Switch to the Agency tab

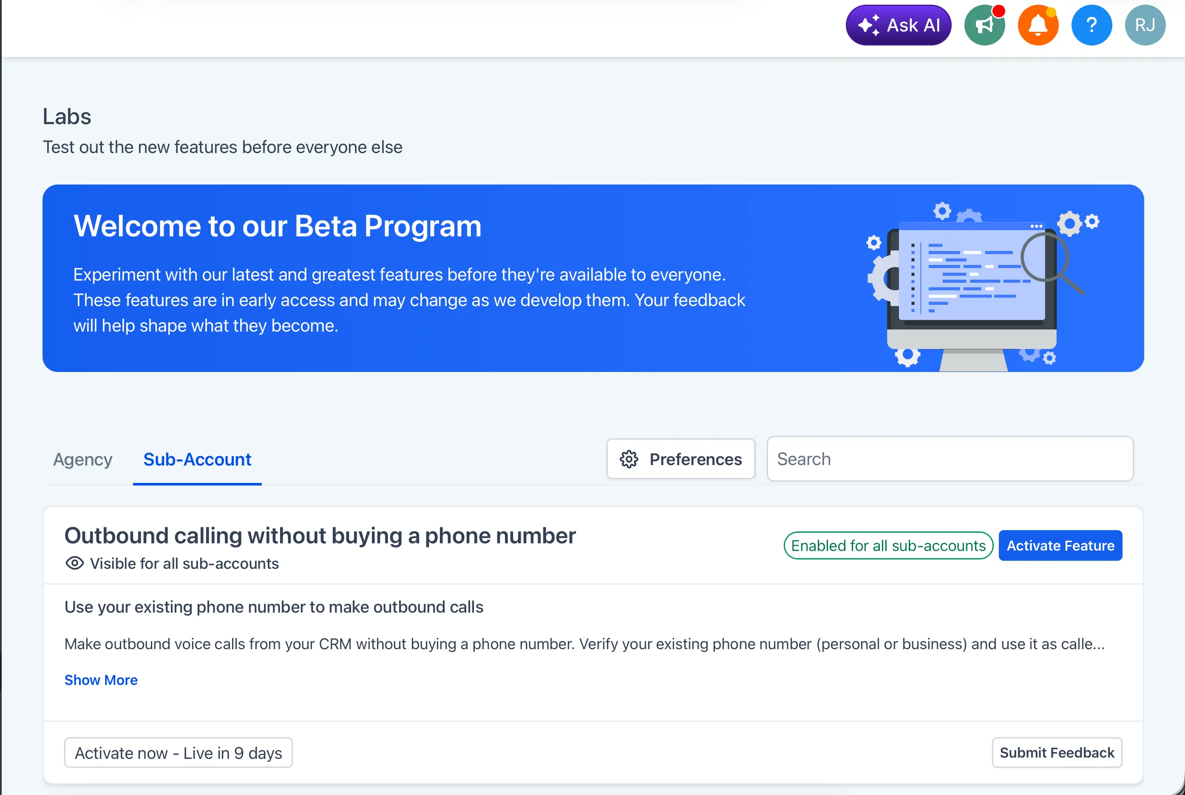pyautogui.click(x=82, y=459)
